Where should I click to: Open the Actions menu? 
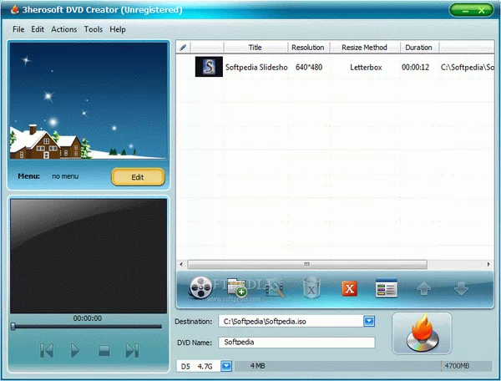point(63,29)
